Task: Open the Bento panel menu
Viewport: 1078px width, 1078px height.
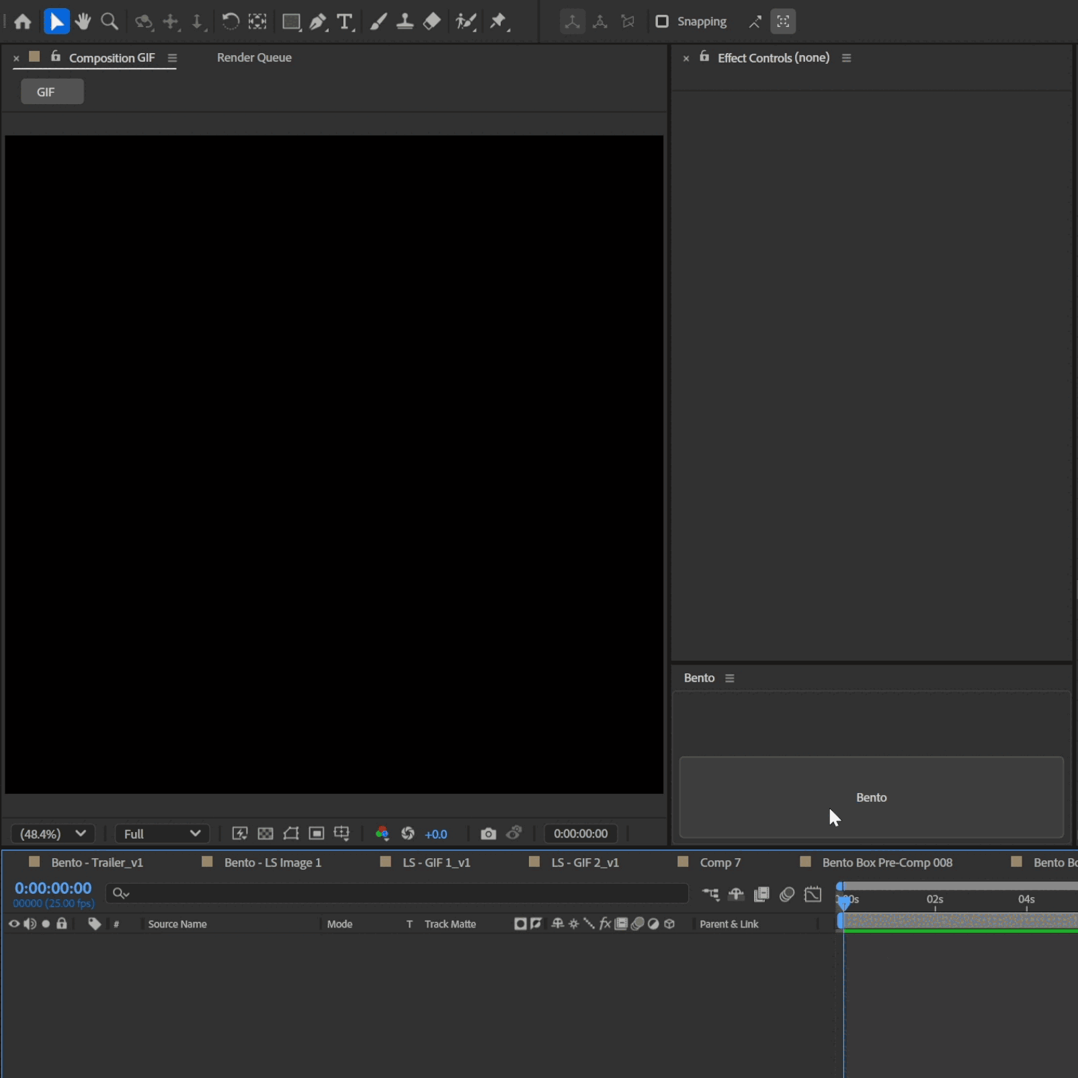Action: [x=729, y=678]
